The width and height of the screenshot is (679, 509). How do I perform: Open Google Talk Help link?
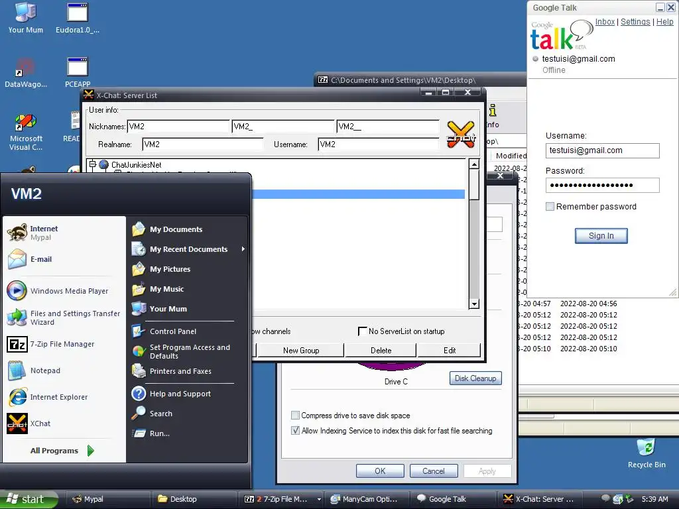(664, 22)
